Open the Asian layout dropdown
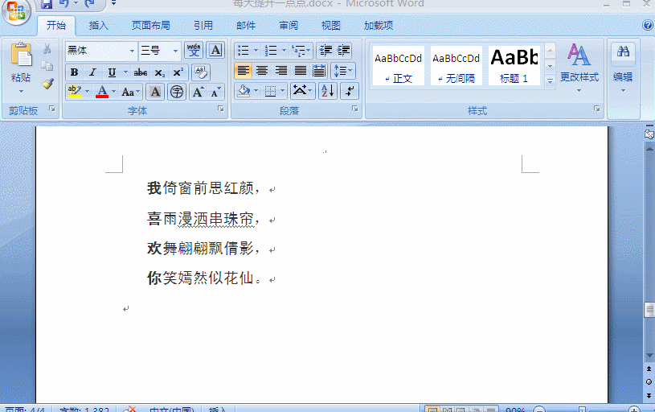Image resolution: width=655 pixels, height=412 pixels. tap(302, 91)
